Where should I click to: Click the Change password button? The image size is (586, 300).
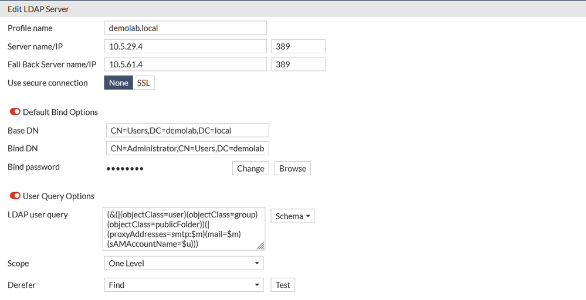pyautogui.click(x=250, y=169)
